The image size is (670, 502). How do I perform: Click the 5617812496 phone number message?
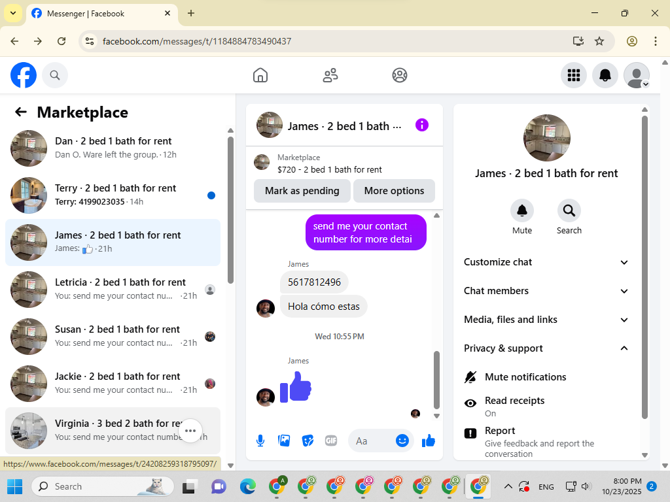point(314,282)
